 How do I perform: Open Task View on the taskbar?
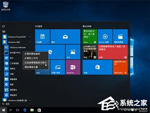coord(18,110)
